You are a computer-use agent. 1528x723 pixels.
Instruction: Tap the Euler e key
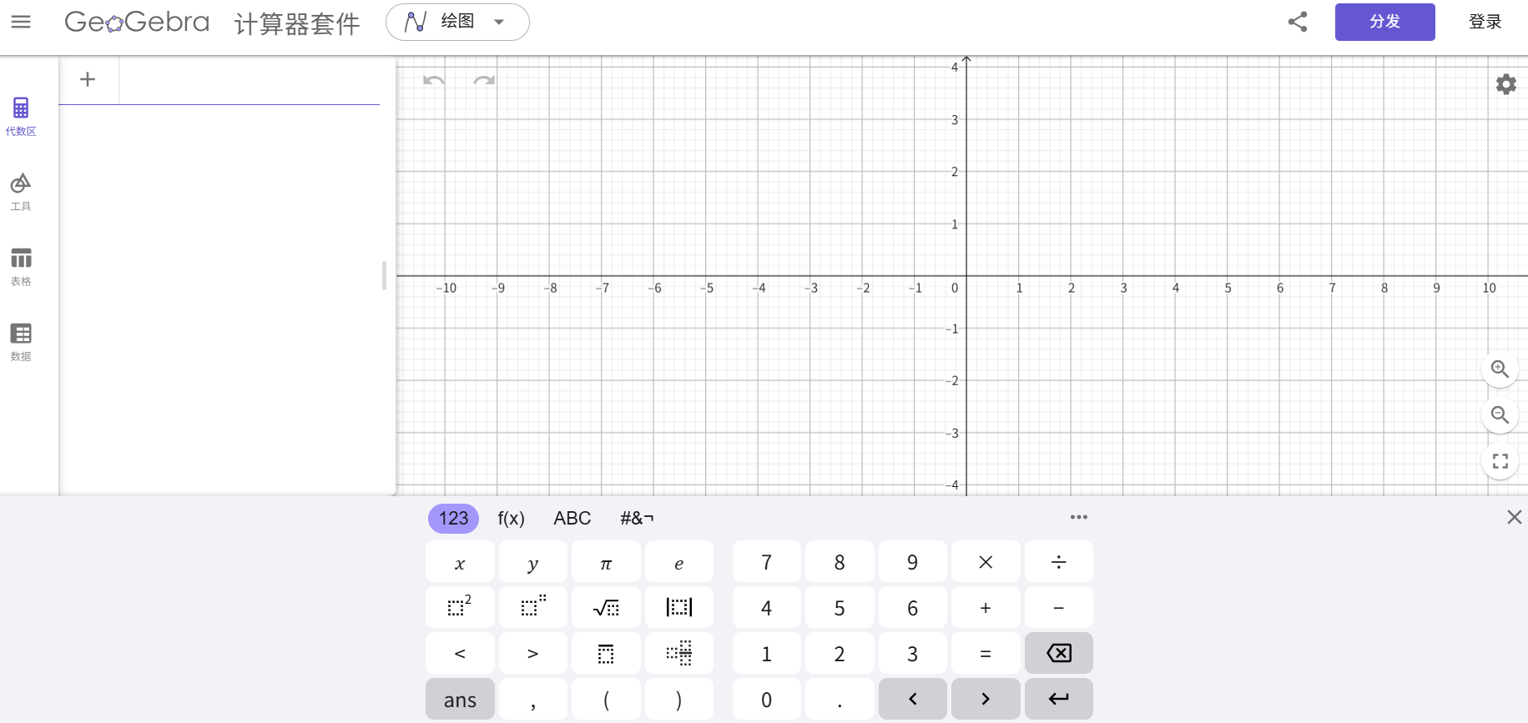pos(679,562)
